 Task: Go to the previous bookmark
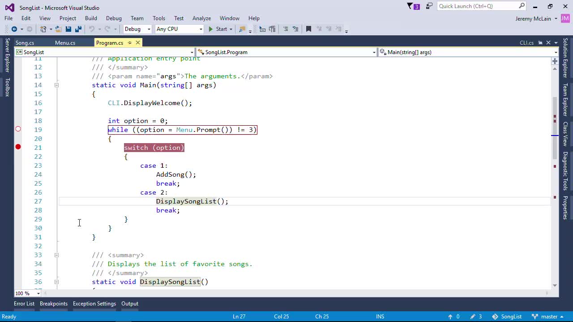(x=319, y=29)
